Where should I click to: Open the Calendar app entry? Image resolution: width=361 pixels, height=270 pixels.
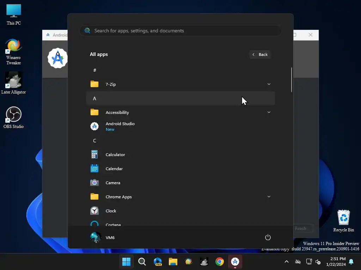180,168
